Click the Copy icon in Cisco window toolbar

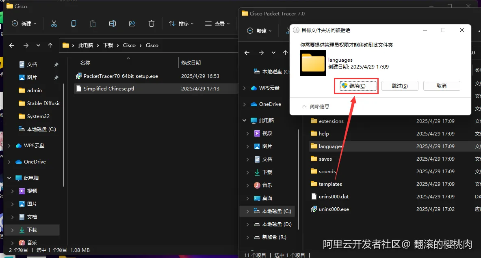(x=73, y=24)
